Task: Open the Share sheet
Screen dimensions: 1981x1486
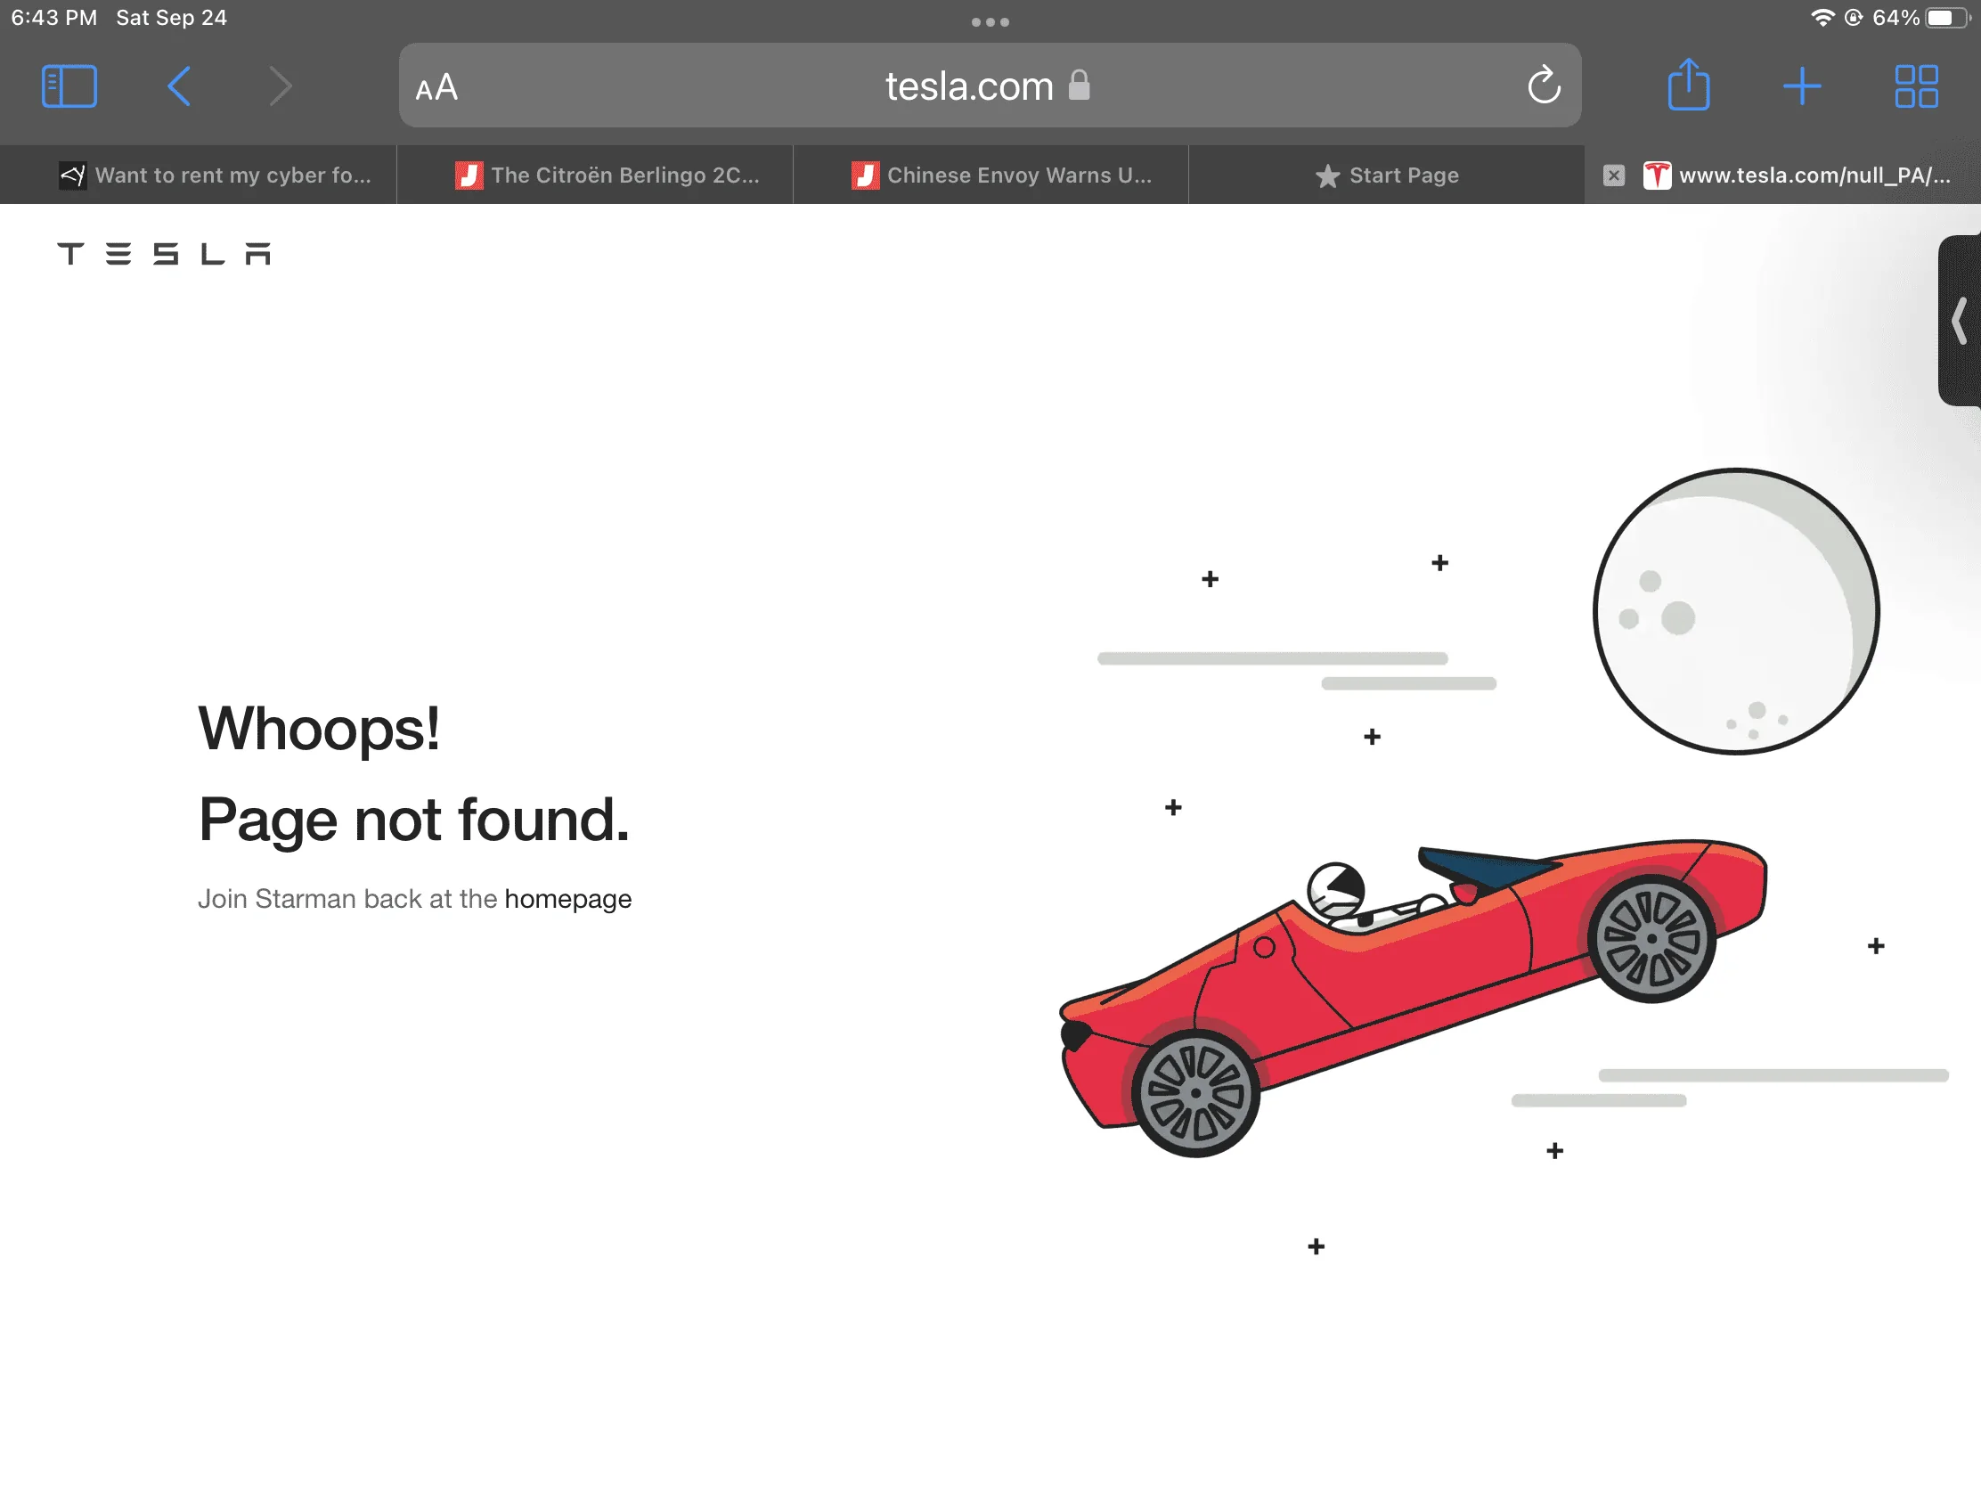Action: (x=1688, y=86)
